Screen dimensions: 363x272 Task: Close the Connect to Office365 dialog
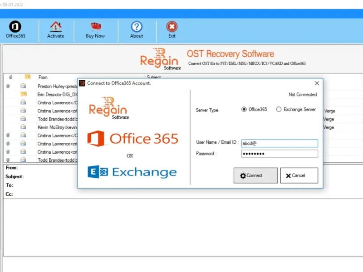(x=317, y=83)
